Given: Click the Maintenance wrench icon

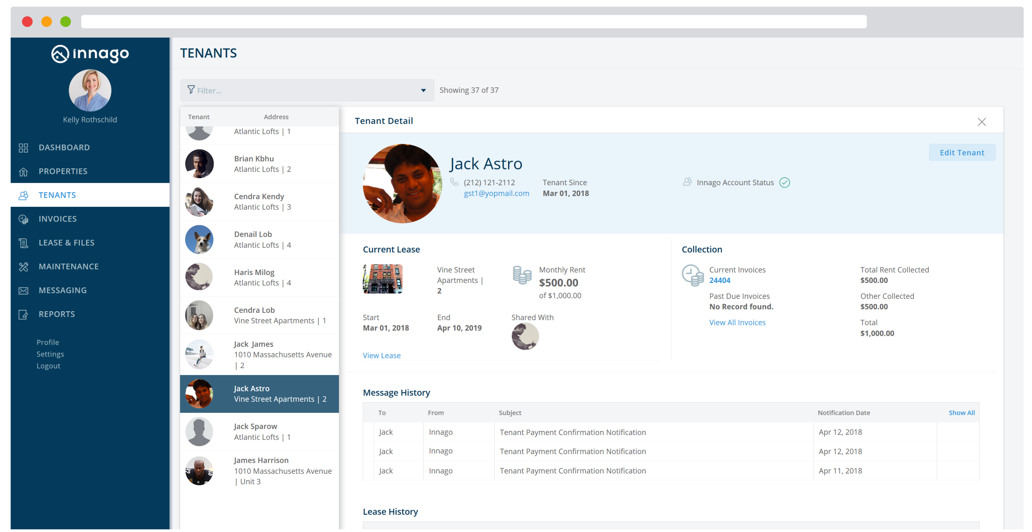Looking at the screenshot, I should pos(23,266).
